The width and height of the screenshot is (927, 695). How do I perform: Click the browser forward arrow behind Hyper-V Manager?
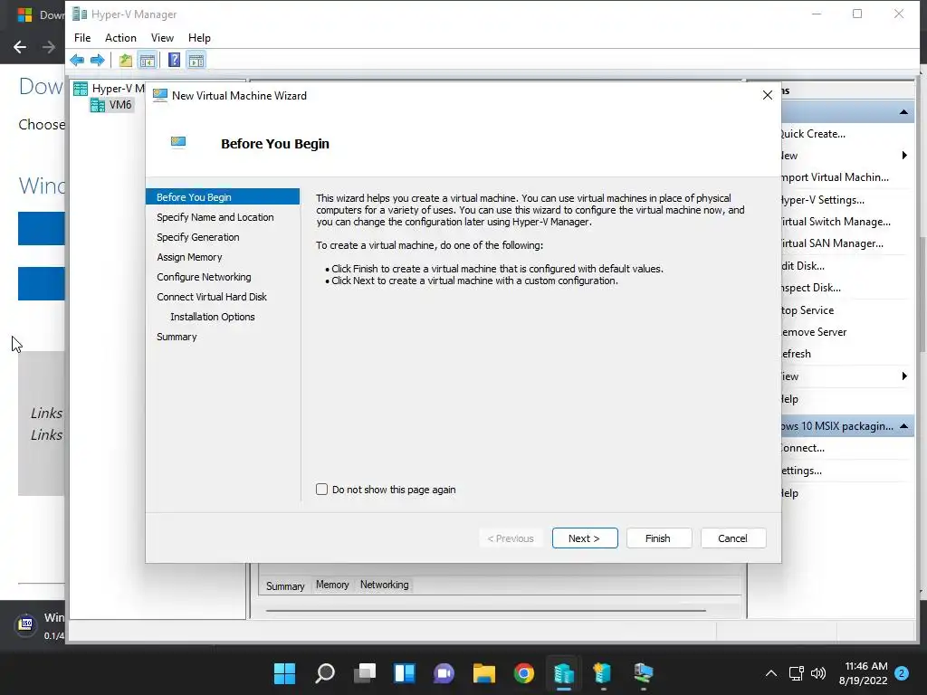point(49,47)
